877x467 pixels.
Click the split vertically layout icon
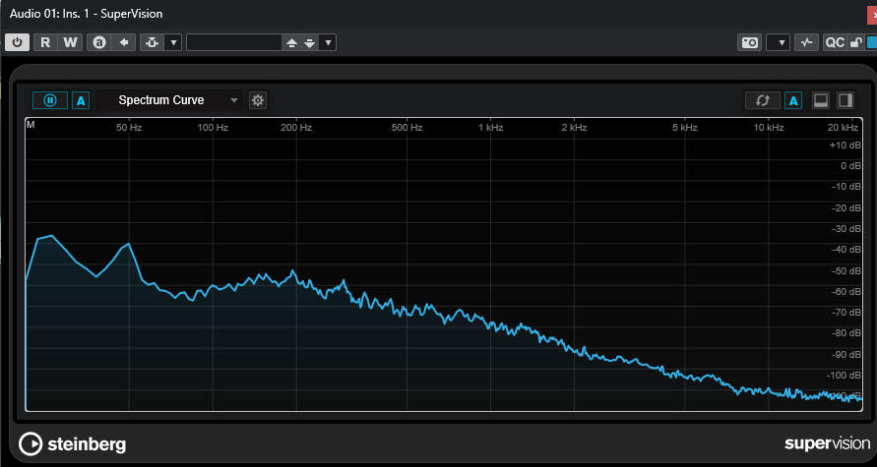click(846, 100)
